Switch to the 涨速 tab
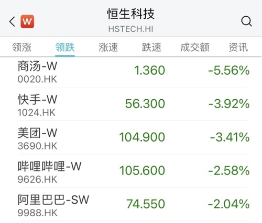This screenshot has height=223, width=262. click(x=108, y=48)
